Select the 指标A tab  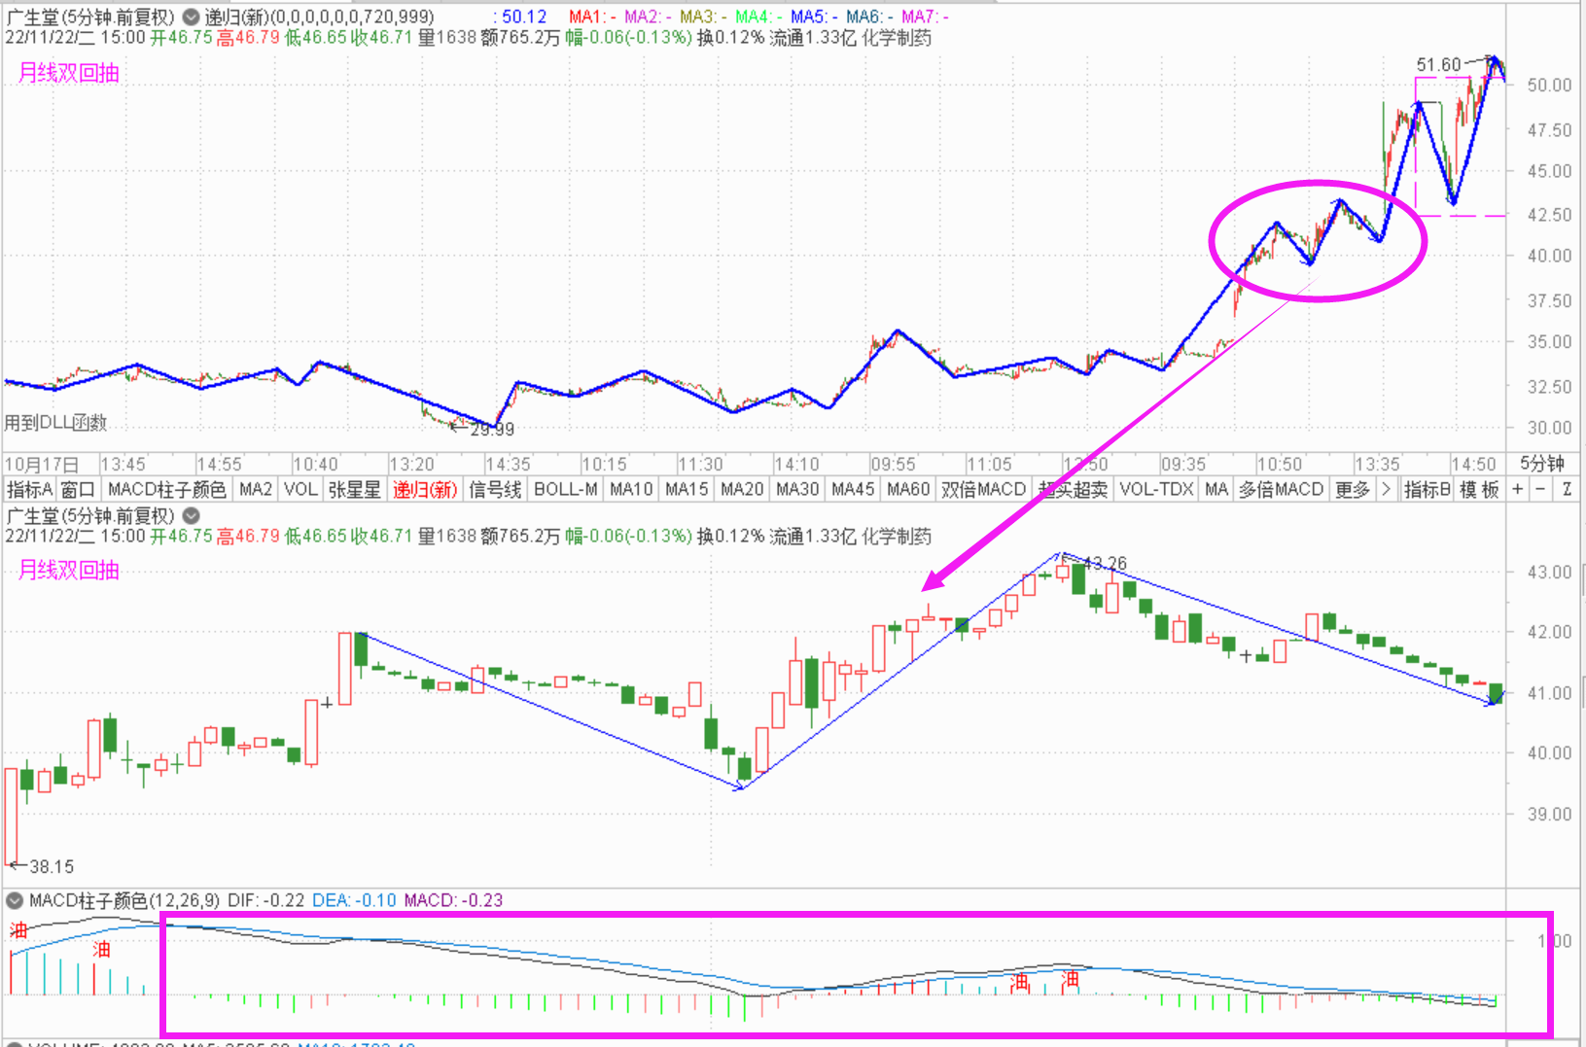click(29, 489)
